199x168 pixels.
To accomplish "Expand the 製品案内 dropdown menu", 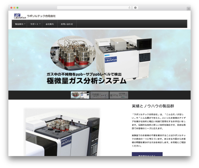I will pos(20,24).
